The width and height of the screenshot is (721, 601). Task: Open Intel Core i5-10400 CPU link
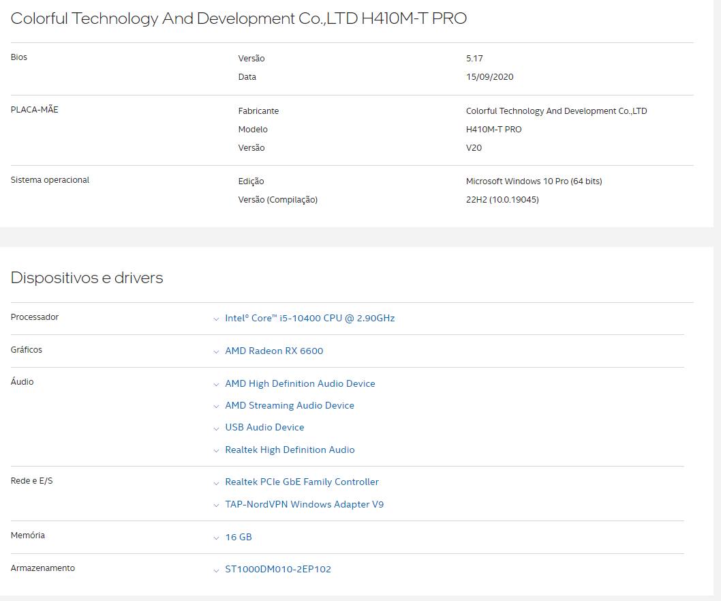tap(309, 318)
